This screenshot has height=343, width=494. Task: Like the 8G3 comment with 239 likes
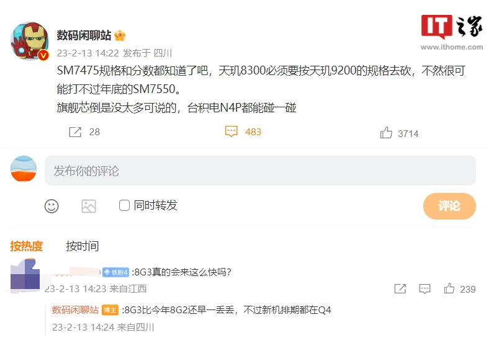pyautogui.click(x=449, y=288)
